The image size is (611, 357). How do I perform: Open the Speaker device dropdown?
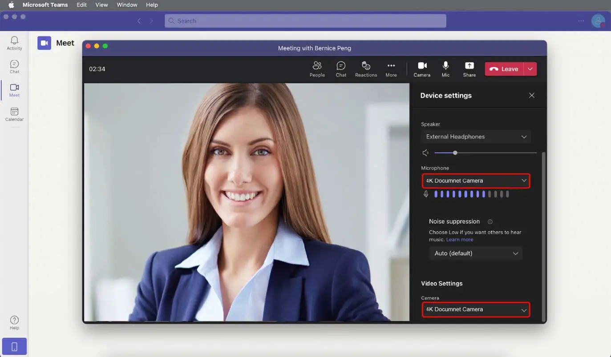(x=476, y=137)
